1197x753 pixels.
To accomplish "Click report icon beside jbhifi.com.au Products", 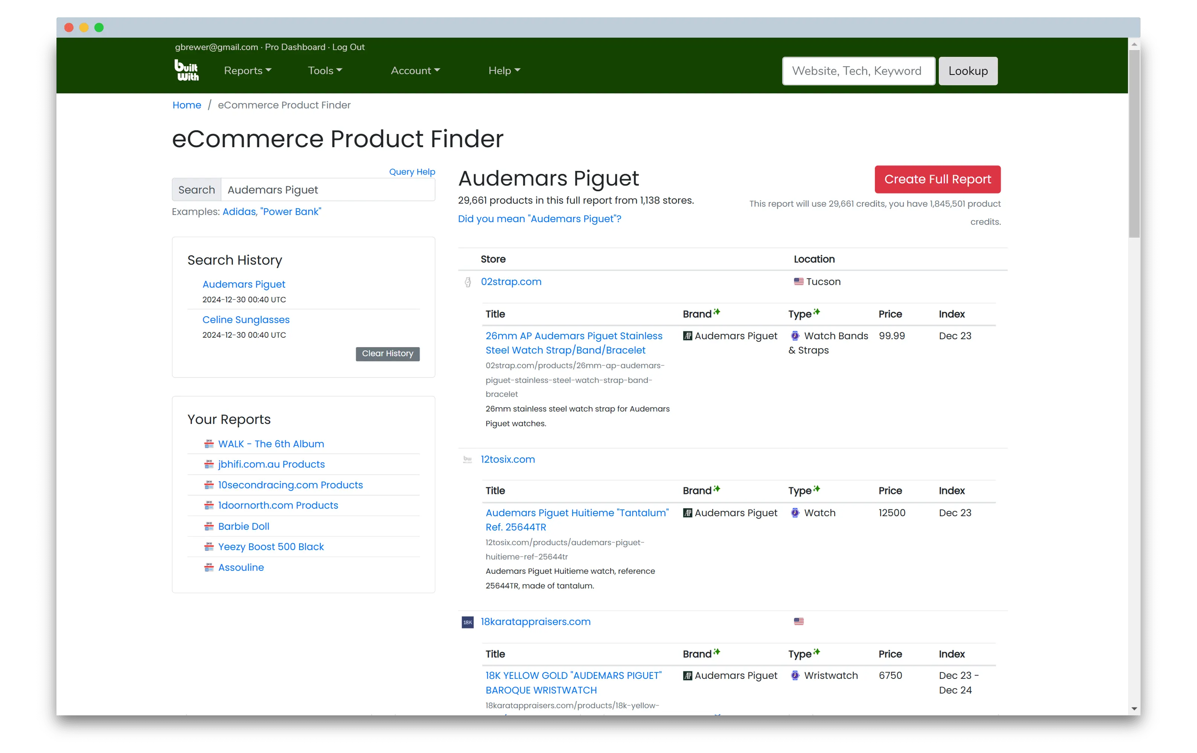I will click(x=209, y=464).
